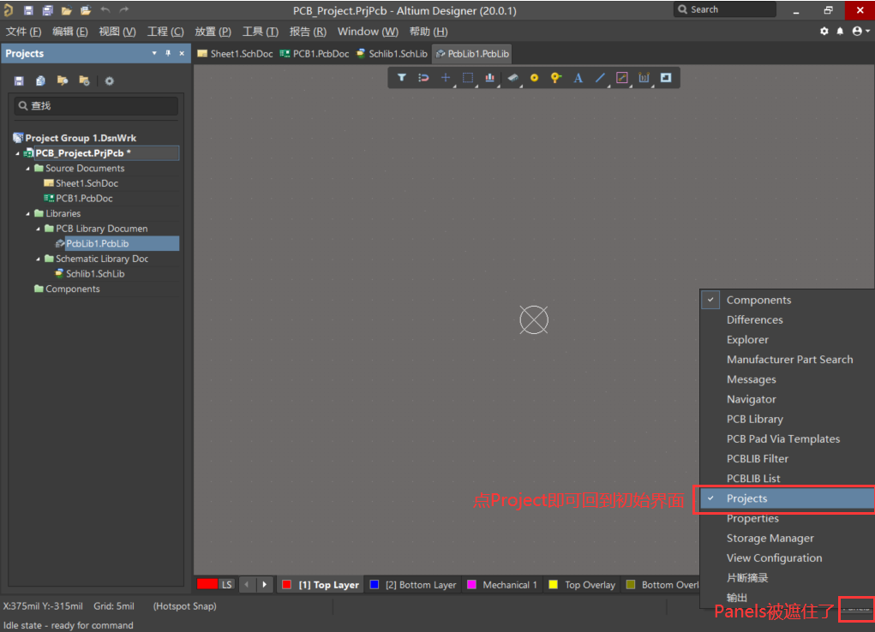Image resolution: width=875 pixels, height=632 pixels.
Task: Open Projects panel settings gear
Action: (x=110, y=80)
